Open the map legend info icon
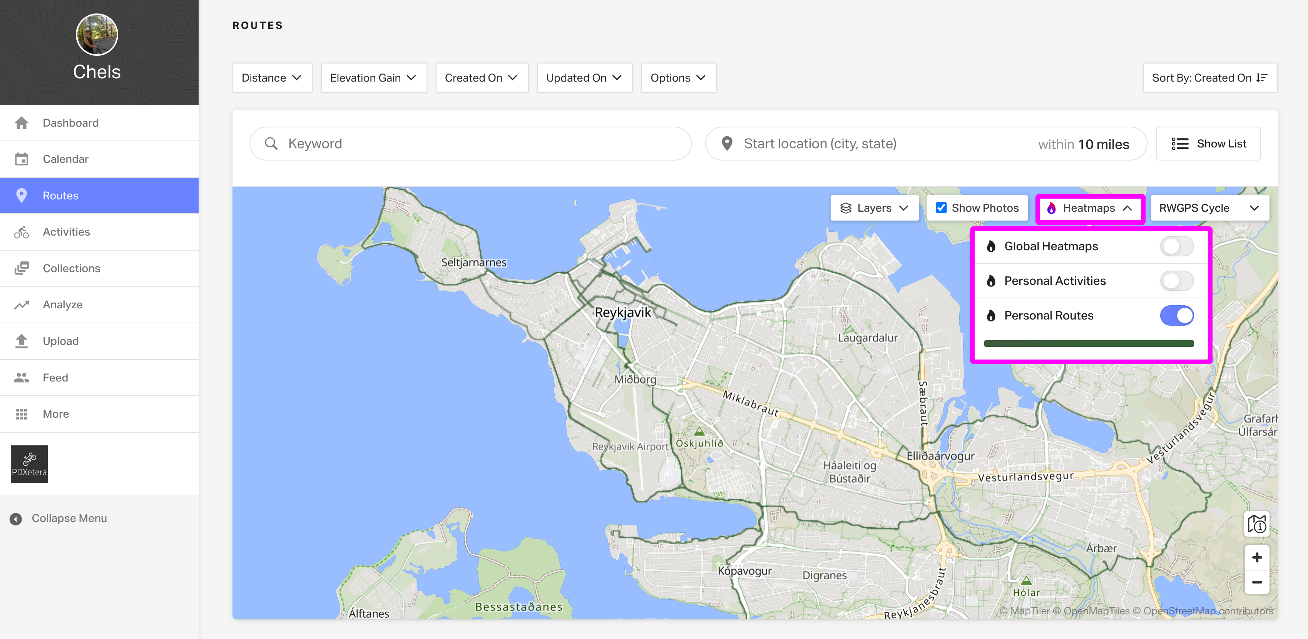This screenshot has height=639, width=1308. (1256, 524)
